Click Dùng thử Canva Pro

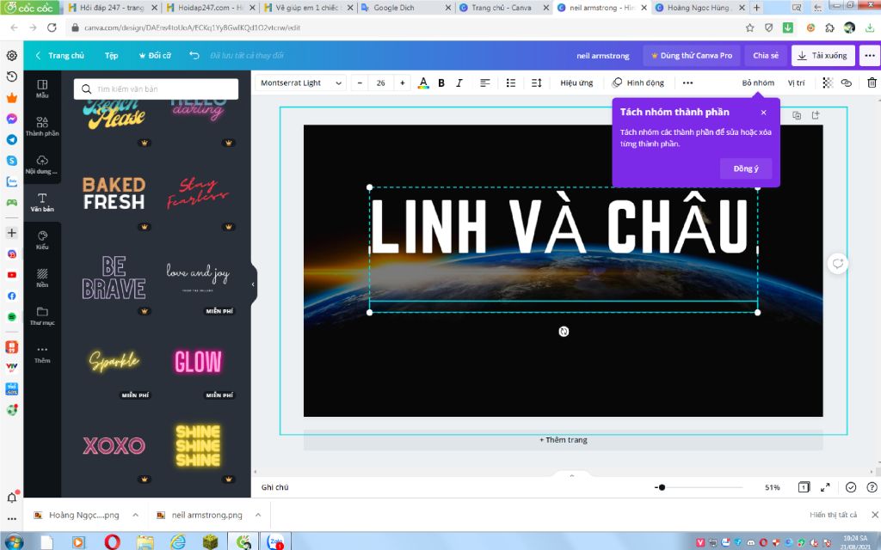692,56
